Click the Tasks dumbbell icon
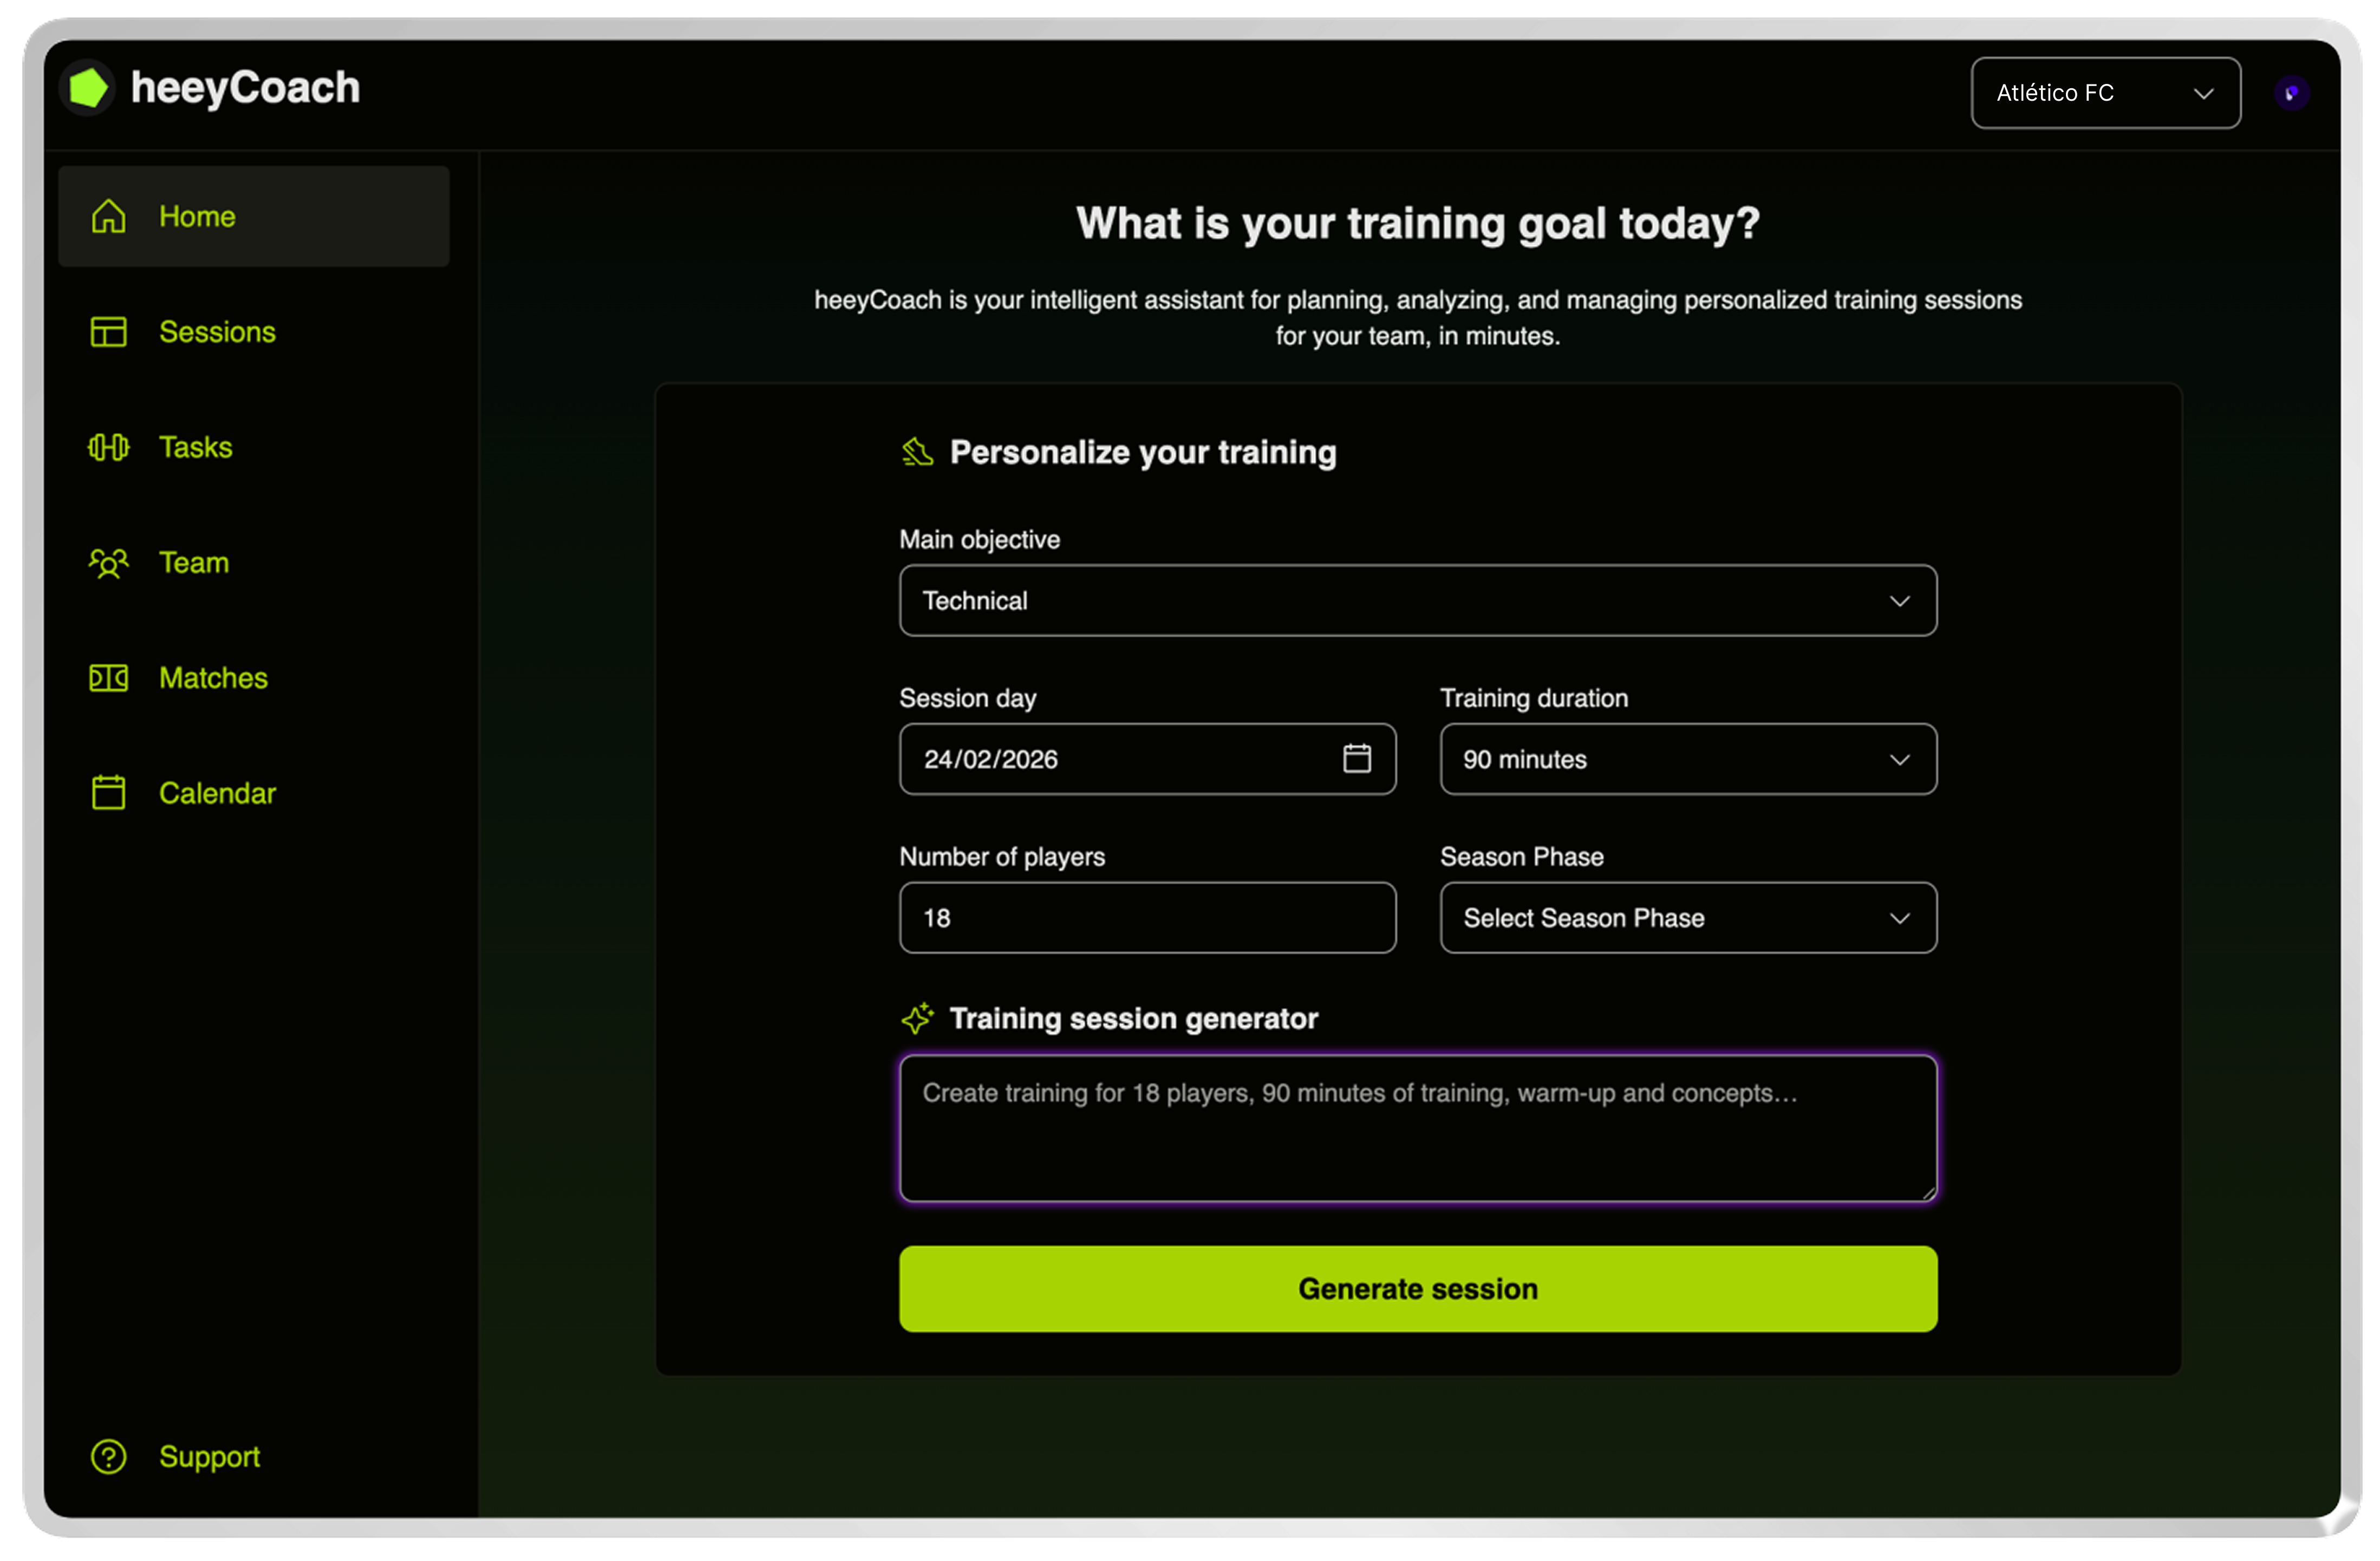Viewport: 2380px width, 1561px height. pos(108,447)
